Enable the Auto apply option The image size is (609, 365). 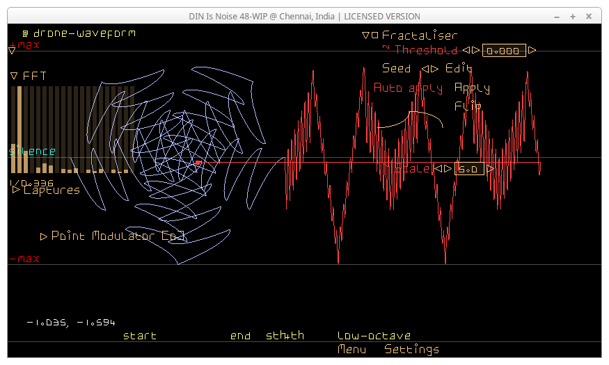(x=408, y=88)
